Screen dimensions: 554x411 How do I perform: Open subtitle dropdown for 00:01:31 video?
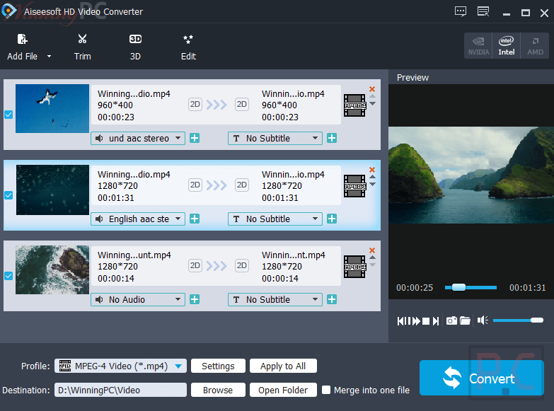coord(275,219)
